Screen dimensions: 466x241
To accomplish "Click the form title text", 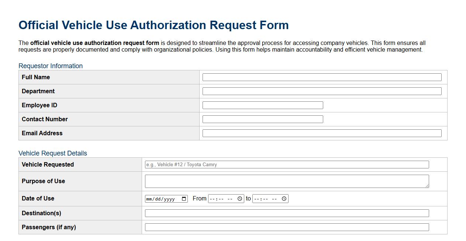I will coord(153,25).
